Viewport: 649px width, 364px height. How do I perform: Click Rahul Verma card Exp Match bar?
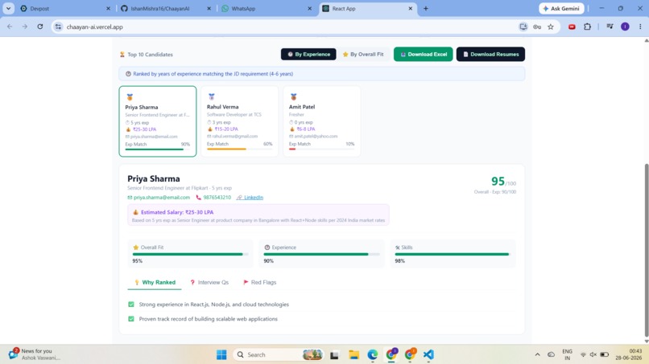(239, 149)
